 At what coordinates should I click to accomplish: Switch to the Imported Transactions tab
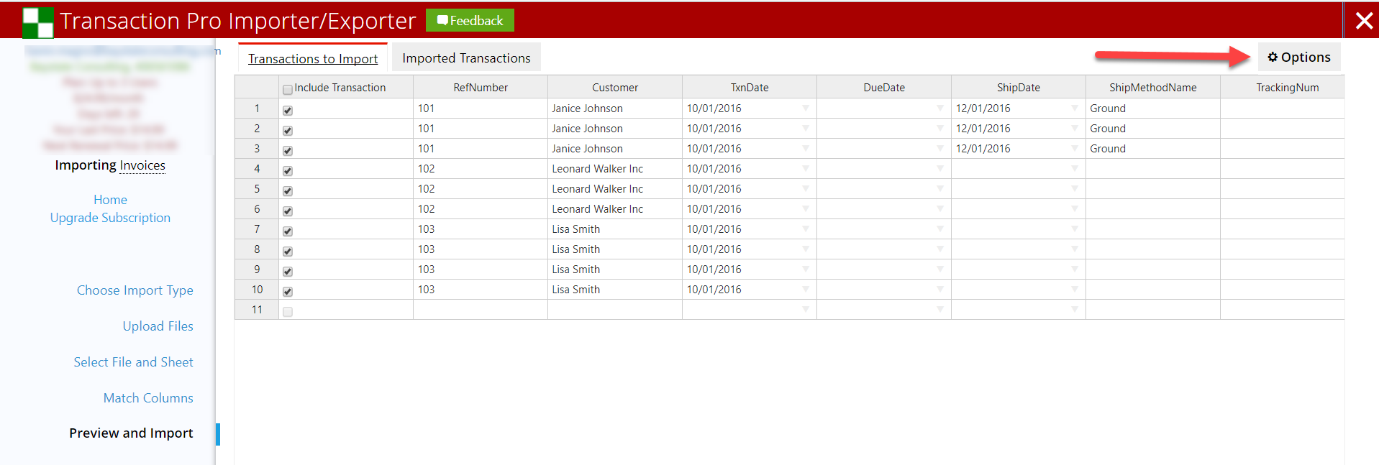(x=466, y=58)
